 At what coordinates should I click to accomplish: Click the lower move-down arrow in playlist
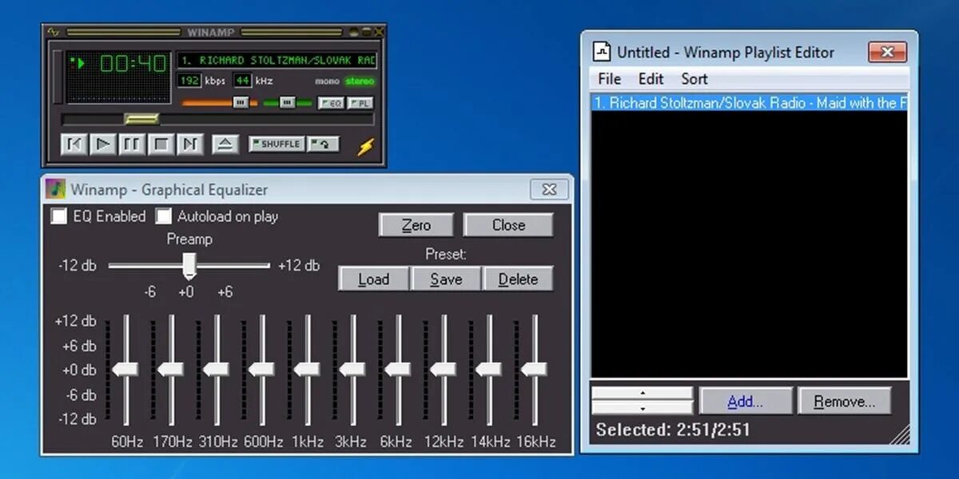642,408
